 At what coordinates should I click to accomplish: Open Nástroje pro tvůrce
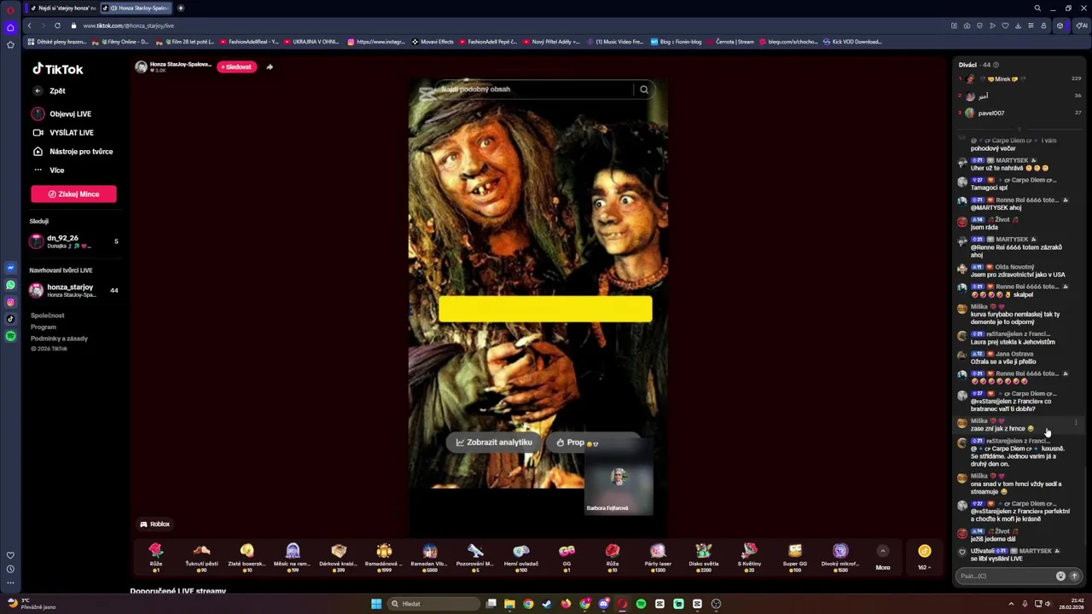73,151
